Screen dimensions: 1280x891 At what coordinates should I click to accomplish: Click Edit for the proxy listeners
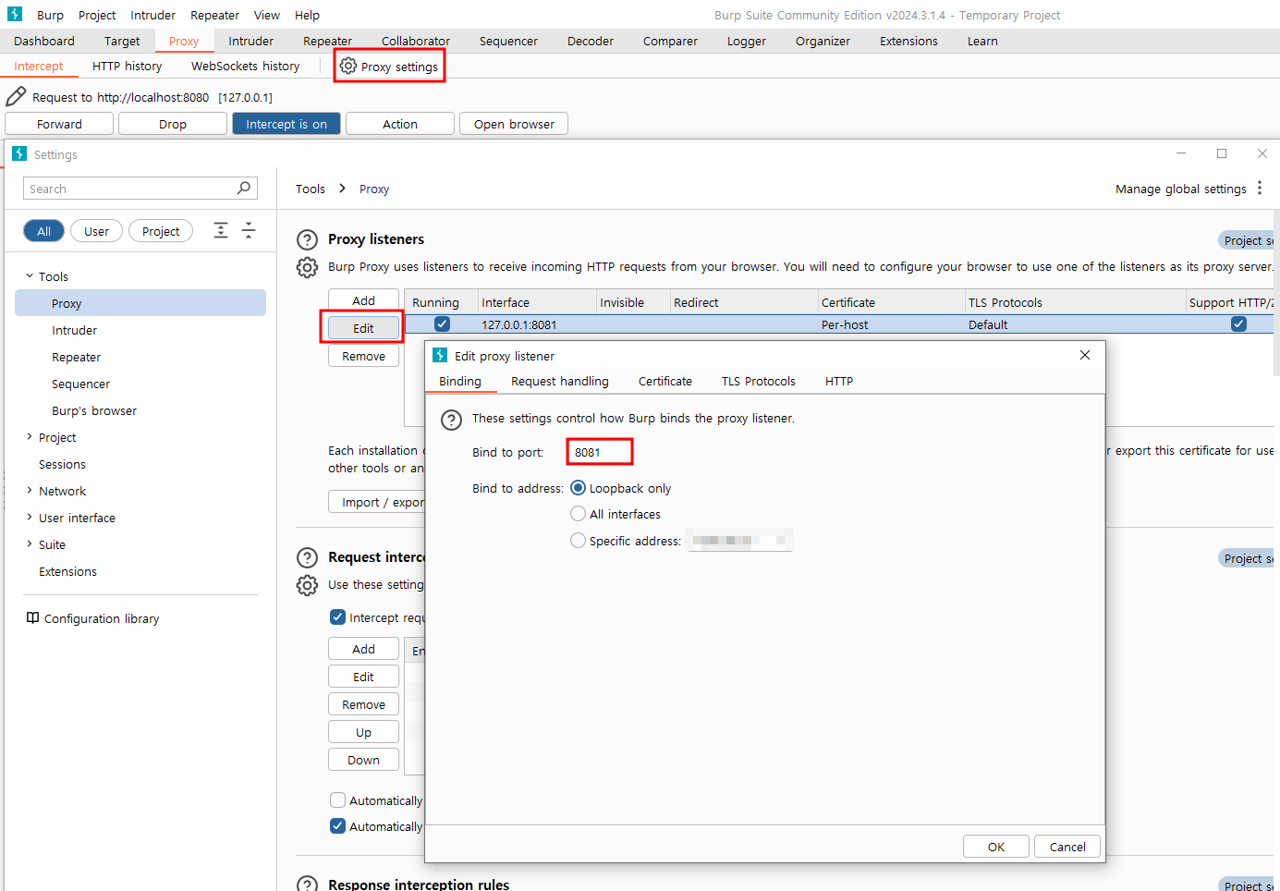(x=363, y=328)
